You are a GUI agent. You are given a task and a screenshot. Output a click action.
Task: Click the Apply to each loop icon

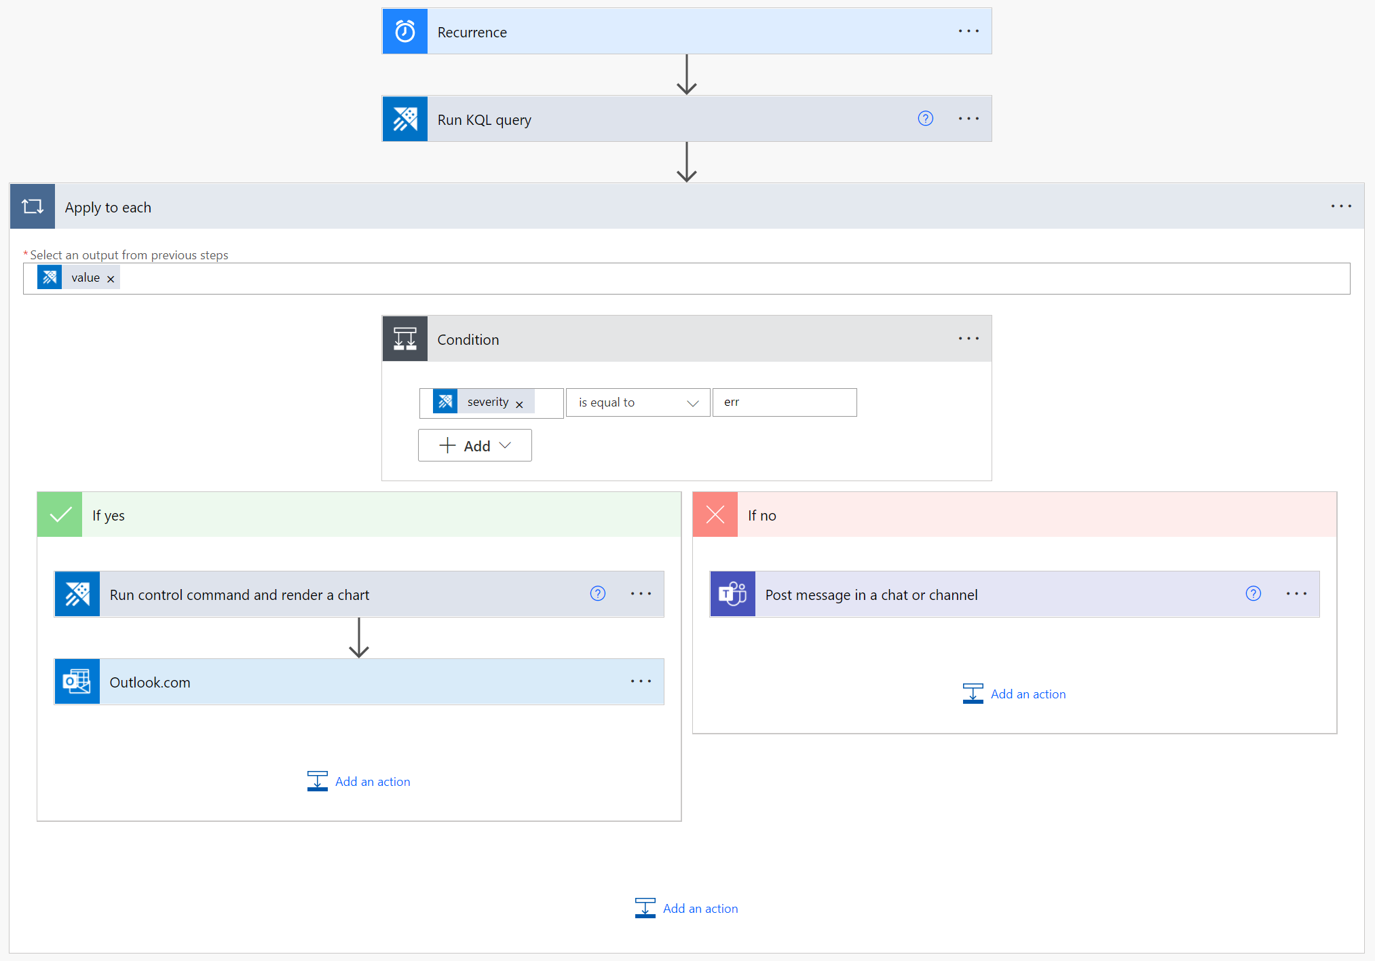[x=33, y=206]
